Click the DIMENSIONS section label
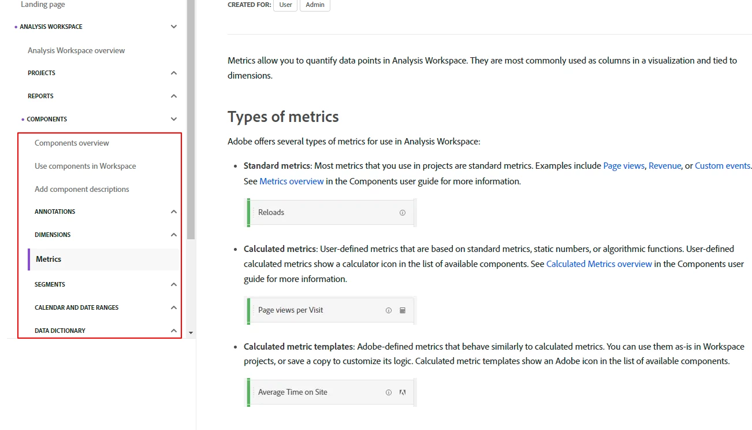Image resolution: width=752 pixels, height=430 pixels. coord(53,235)
